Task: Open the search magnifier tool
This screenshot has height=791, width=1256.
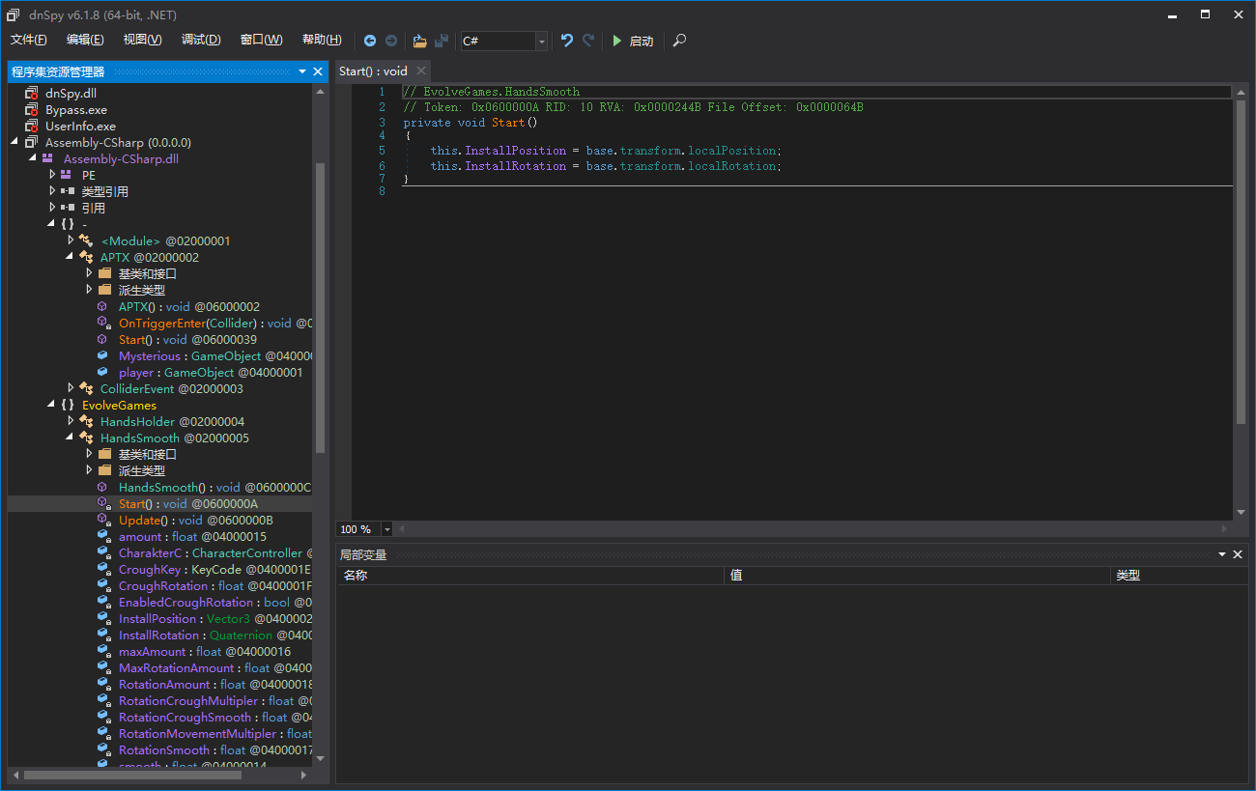Action: click(680, 41)
